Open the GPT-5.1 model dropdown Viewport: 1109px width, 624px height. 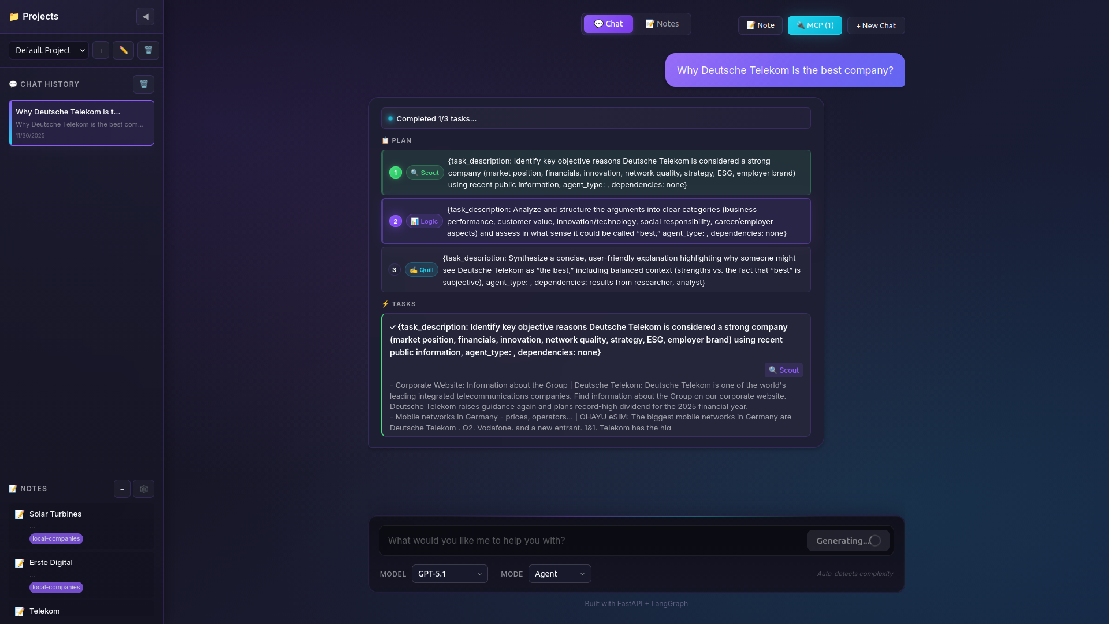[449, 574]
